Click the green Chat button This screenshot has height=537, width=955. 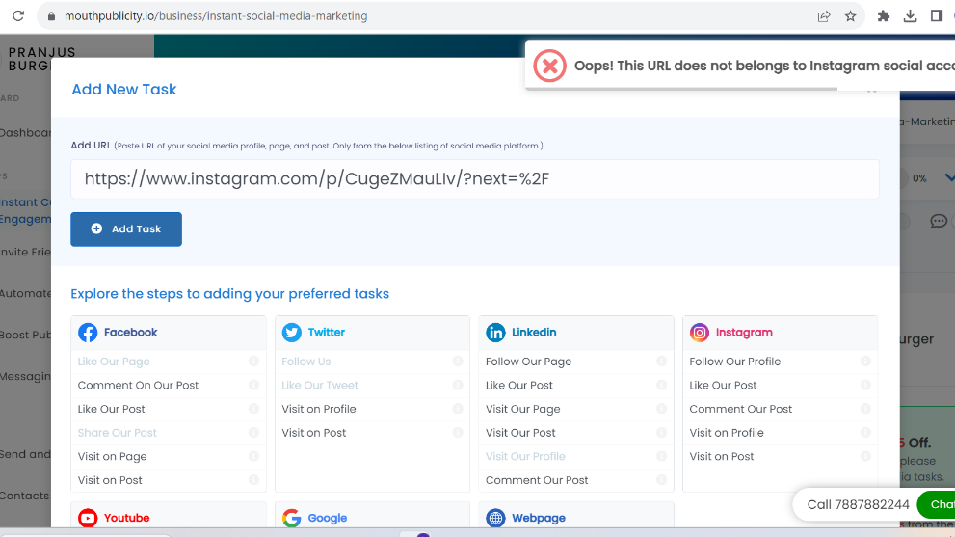[x=937, y=504]
